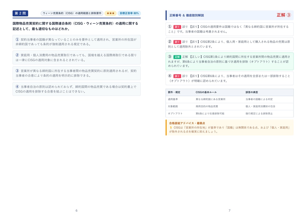Click the CISGの基本ルール table column header
Image resolution: width=306 pixels, height=217 pixels.
point(206,92)
